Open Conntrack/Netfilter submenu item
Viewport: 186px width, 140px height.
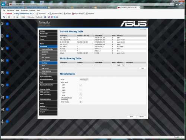click(x=48, y=49)
